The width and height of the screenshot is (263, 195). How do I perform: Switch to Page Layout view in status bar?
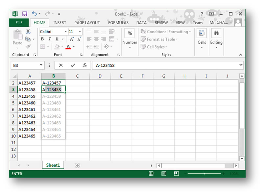click(164, 174)
